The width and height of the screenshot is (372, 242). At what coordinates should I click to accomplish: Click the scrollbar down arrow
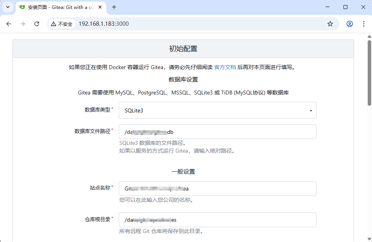[369, 239]
